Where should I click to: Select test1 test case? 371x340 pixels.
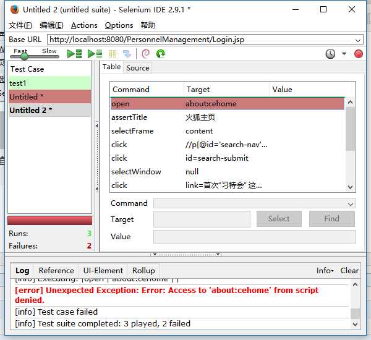coord(49,83)
